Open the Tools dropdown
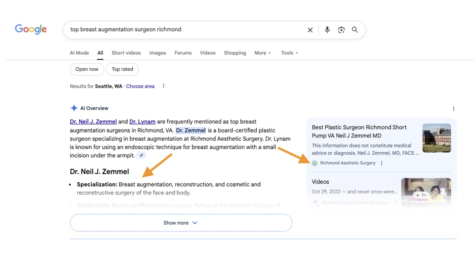This screenshot has height=256, width=474. [x=289, y=53]
